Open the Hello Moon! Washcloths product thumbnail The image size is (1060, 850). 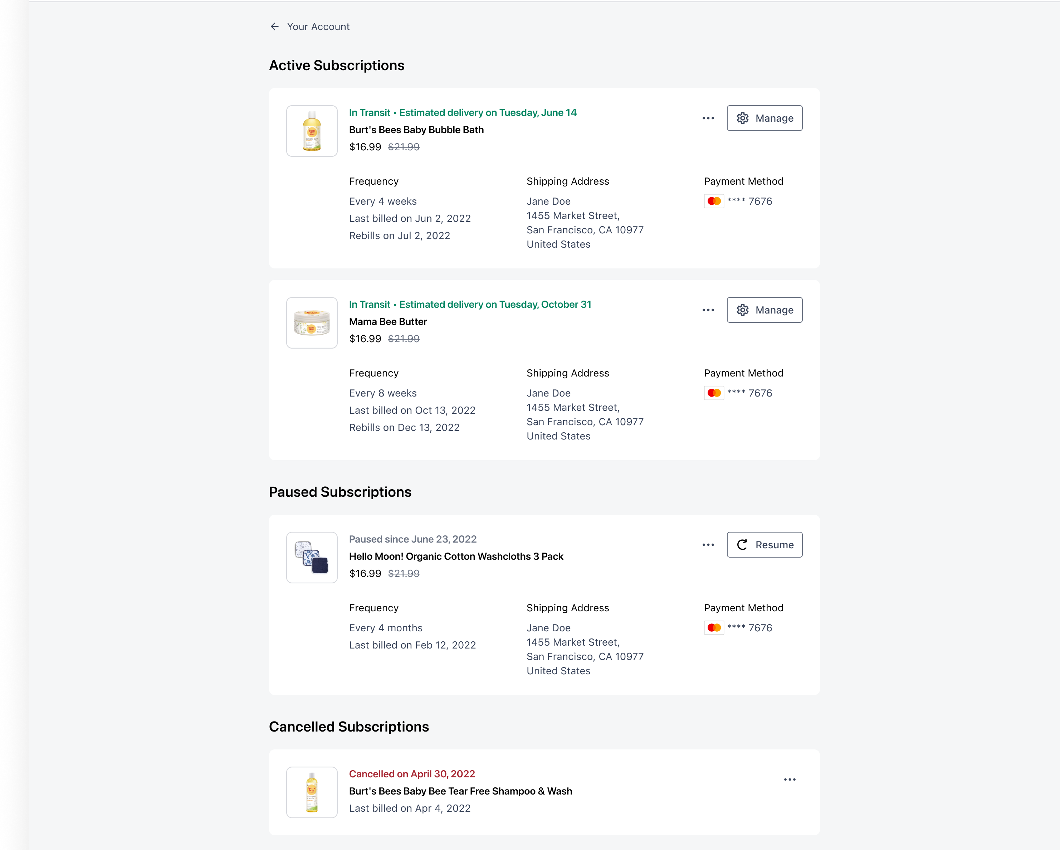coord(312,557)
